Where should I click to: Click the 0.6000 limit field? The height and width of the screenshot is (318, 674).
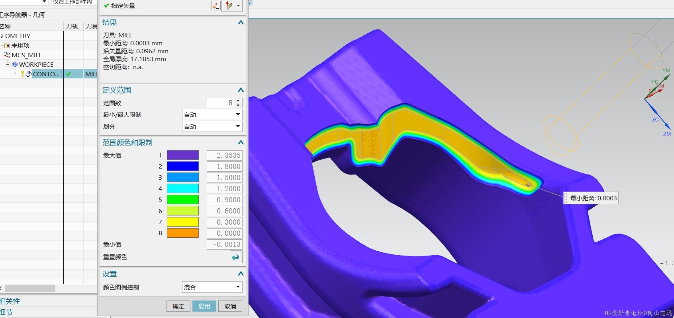(x=225, y=211)
